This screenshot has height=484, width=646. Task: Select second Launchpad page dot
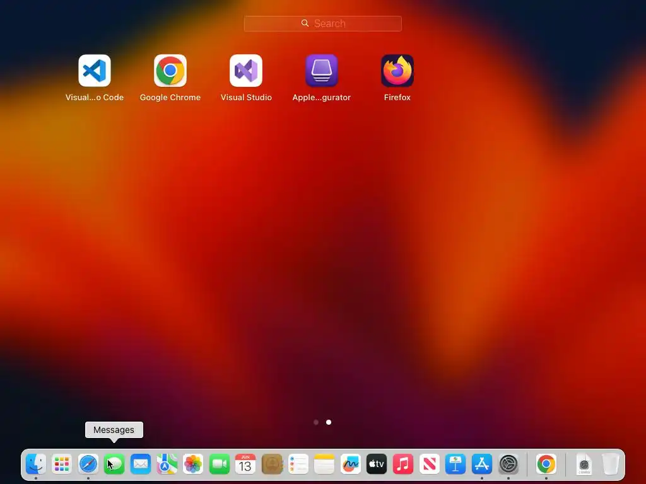coord(329,422)
